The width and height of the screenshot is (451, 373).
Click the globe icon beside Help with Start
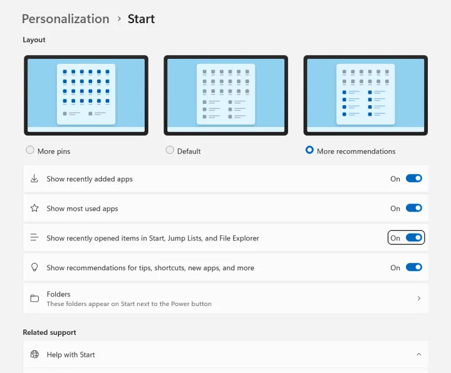(34, 355)
